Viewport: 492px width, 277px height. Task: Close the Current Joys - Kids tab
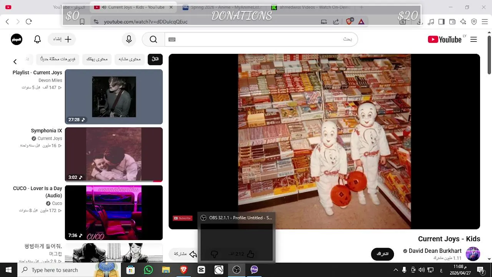tap(171, 7)
